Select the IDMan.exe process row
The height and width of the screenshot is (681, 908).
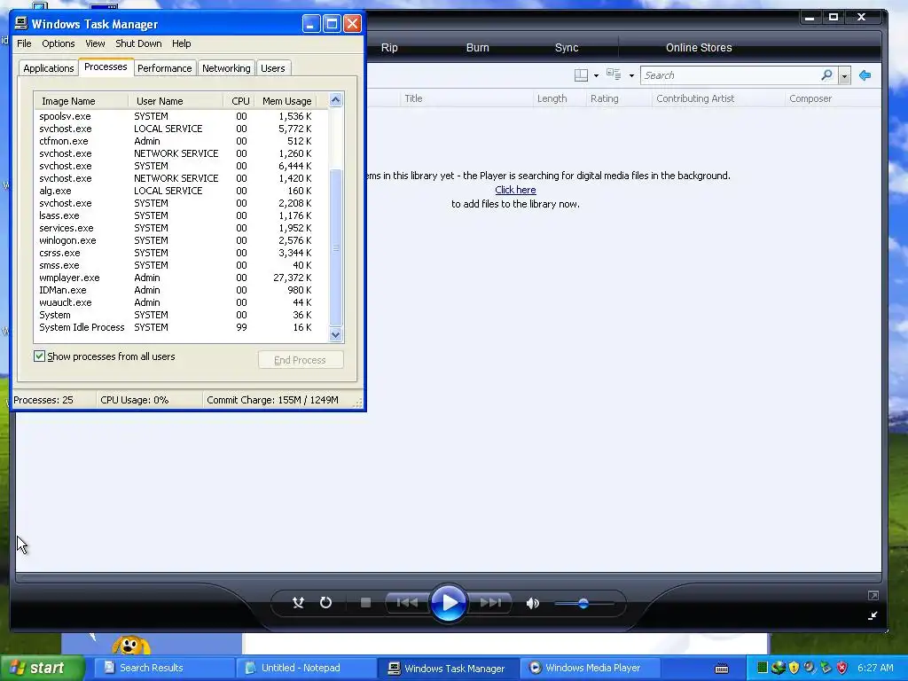point(181,290)
